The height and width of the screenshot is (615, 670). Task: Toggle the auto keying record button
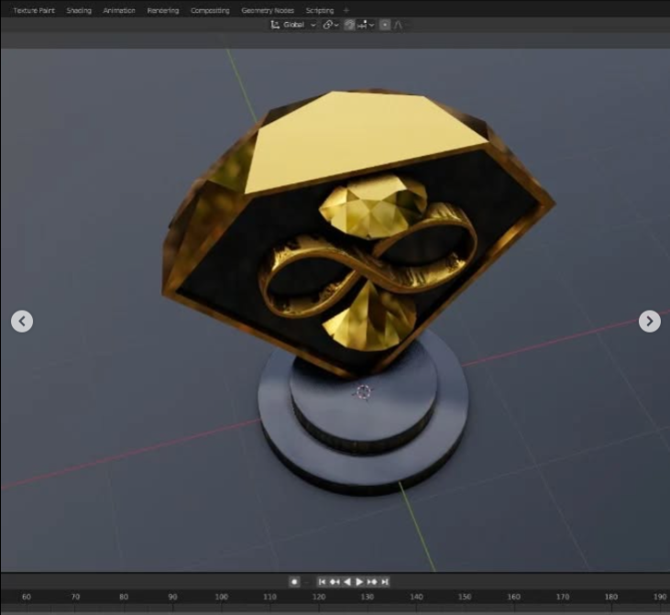pyautogui.click(x=294, y=581)
